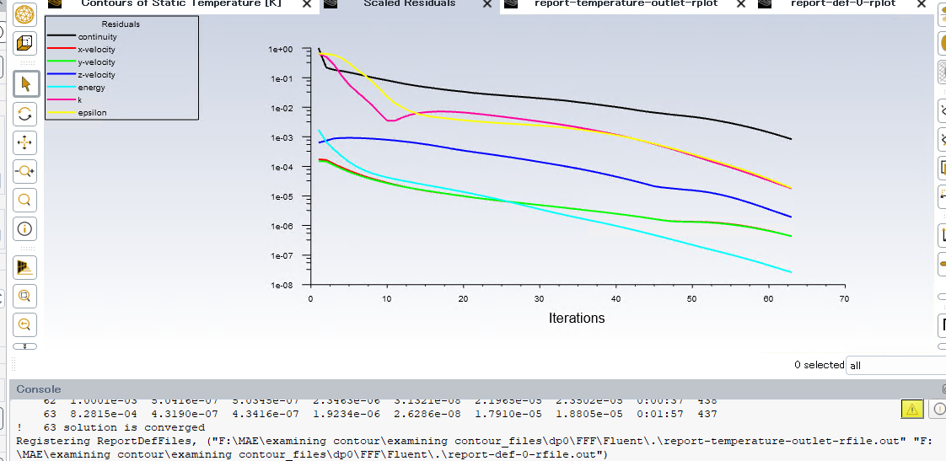946x461 pixels.
Task: Click the yellow warning icon in console
Action: tap(911, 409)
